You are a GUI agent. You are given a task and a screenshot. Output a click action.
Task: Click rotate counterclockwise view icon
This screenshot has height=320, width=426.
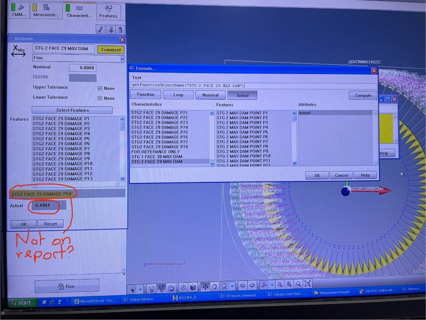[243, 285]
